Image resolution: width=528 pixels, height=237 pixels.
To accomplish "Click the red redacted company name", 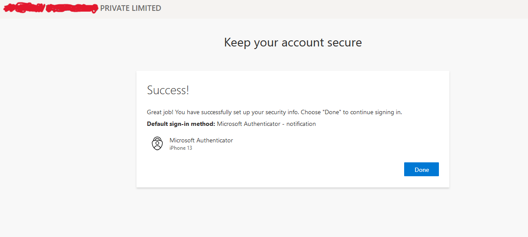I will [x=50, y=8].
